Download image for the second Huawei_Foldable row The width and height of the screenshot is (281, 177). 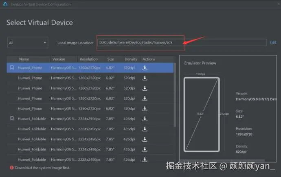coord(145,129)
